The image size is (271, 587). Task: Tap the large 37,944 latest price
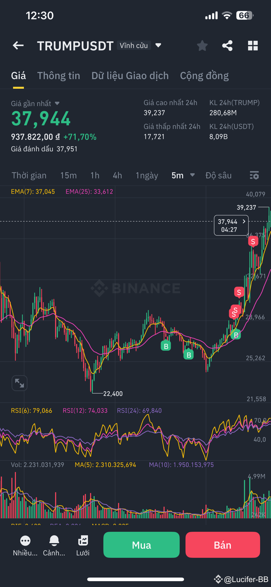tap(41, 119)
